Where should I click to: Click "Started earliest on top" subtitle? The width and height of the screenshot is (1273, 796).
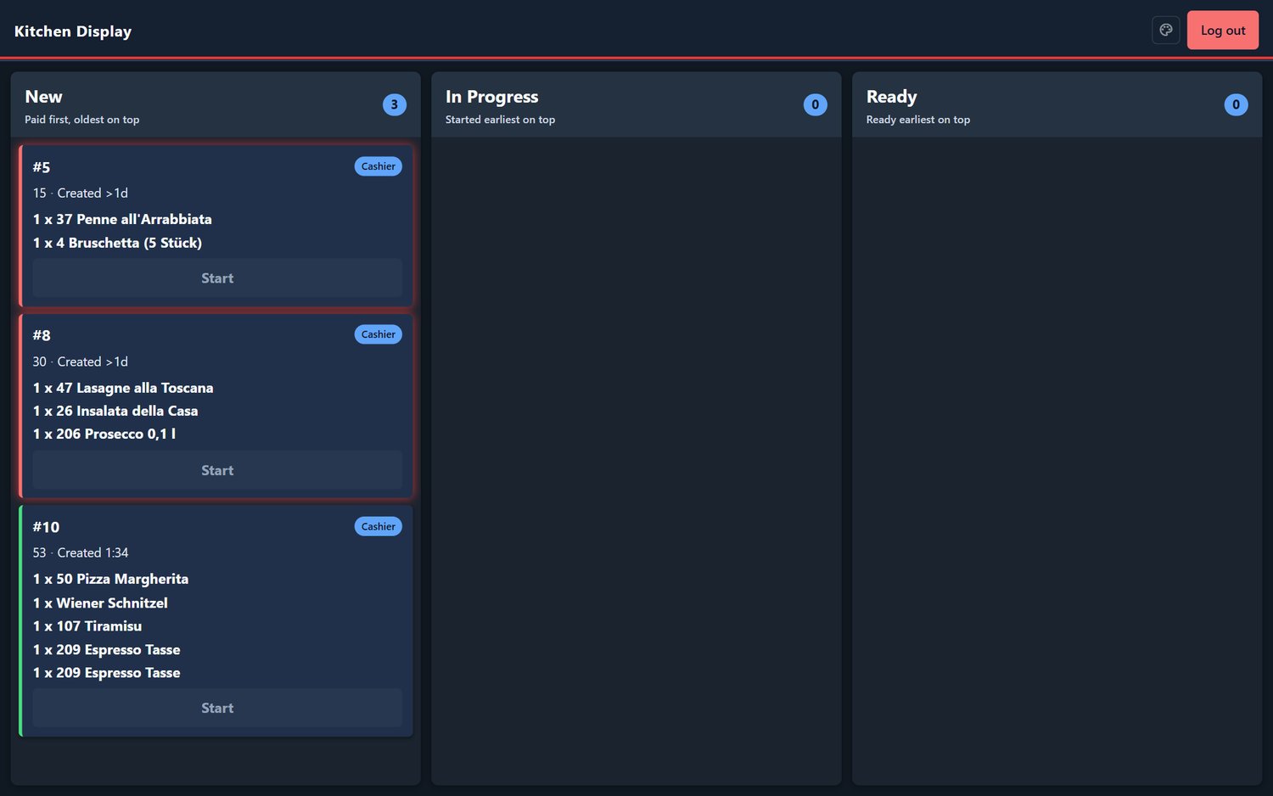(501, 120)
